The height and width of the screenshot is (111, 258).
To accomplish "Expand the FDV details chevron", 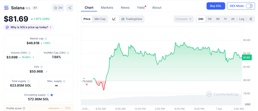I will [x=46, y=71].
